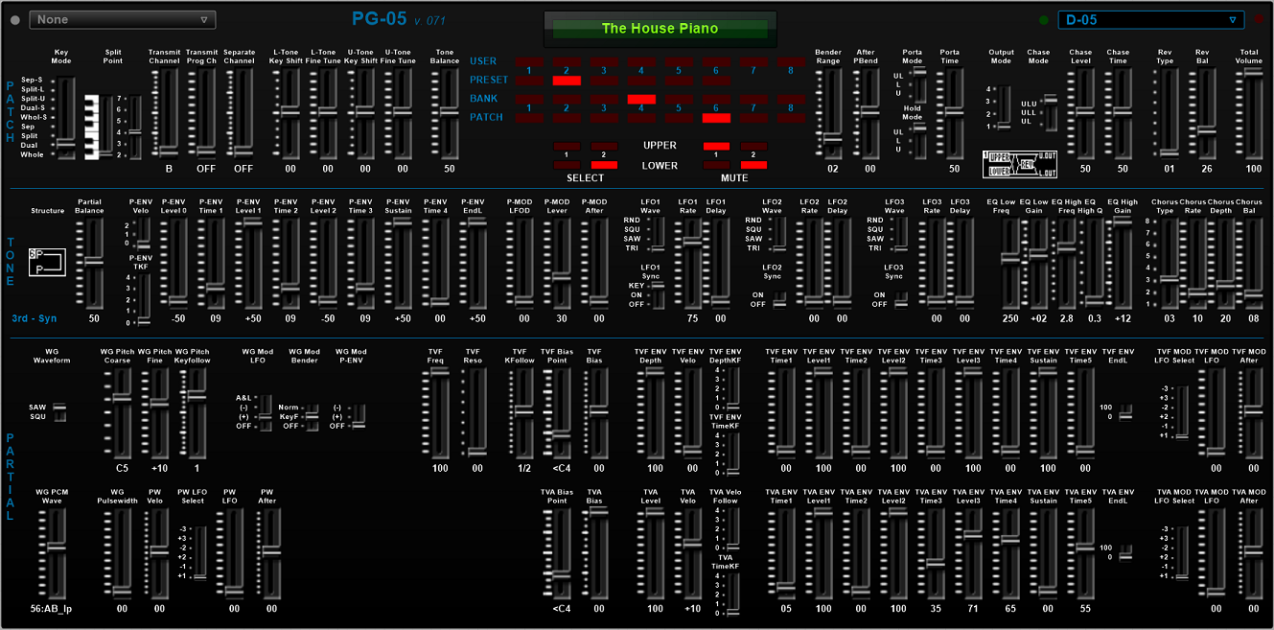The height and width of the screenshot is (630, 1274).
Task: Toggle Lower Mute partial 1 button
Action: coord(716,165)
